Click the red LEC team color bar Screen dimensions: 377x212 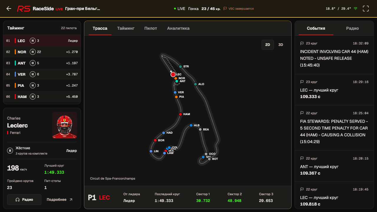15,41
